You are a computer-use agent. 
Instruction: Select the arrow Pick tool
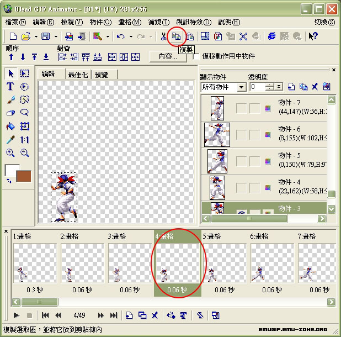coord(10,73)
